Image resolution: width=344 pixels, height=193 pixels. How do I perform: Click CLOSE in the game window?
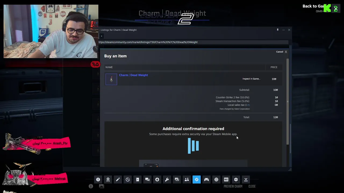tap(252, 186)
